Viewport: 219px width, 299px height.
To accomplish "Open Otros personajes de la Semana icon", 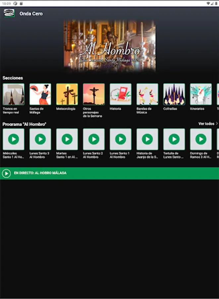I will coord(94,94).
